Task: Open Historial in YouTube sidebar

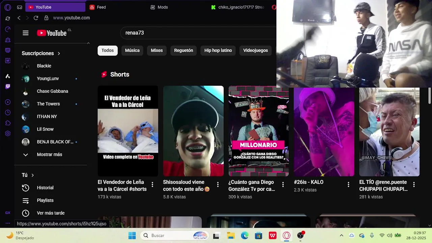Action: coord(45,188)
